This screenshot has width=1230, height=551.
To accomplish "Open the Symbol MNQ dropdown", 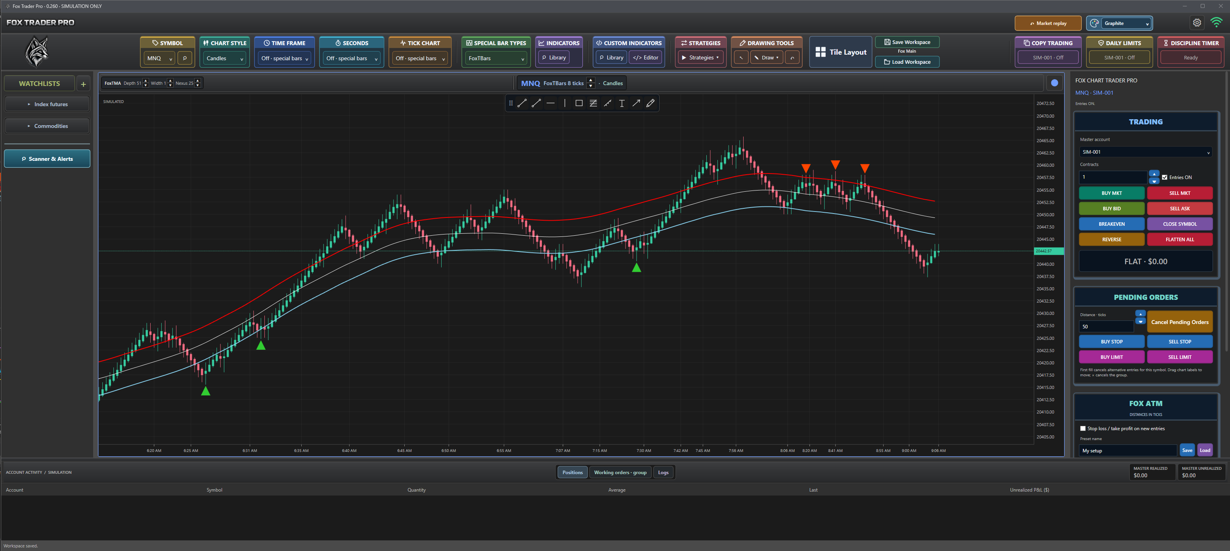I will (x=159, y=58).
